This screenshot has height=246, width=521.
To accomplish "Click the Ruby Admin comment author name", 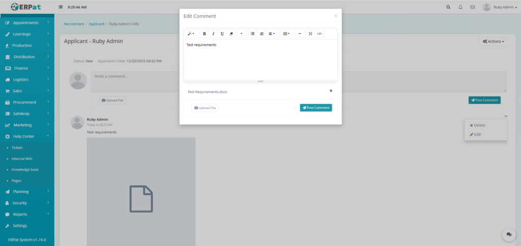I will pyautogui.click(x=97, y=120).
